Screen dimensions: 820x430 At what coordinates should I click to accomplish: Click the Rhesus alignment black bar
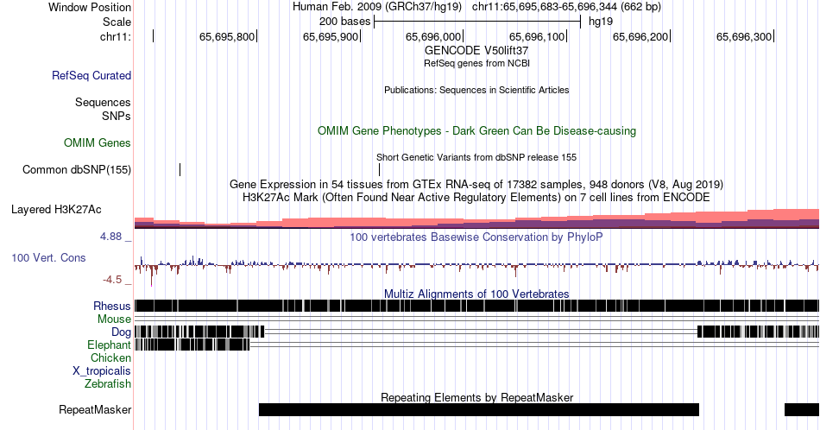coord(477,306)
